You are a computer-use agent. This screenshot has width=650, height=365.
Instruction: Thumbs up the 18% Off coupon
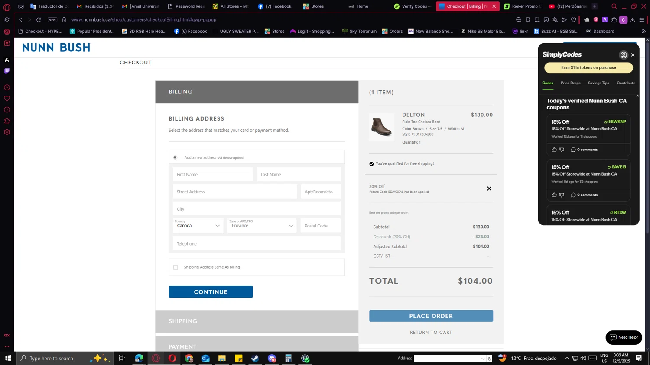554,150
